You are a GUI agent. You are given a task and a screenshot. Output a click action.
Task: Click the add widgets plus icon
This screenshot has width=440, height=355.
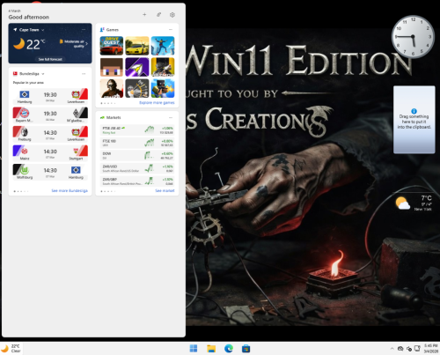pos(144,15)
